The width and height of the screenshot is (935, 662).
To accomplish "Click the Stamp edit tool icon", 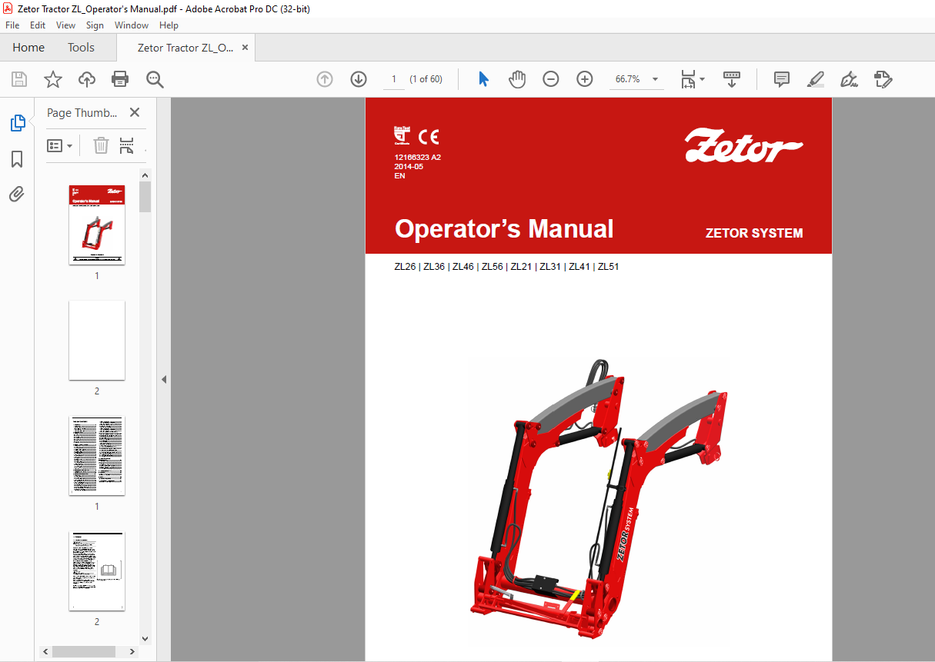I will (883, 79).
